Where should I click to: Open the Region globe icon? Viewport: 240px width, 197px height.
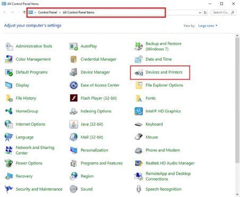(73, 176)
